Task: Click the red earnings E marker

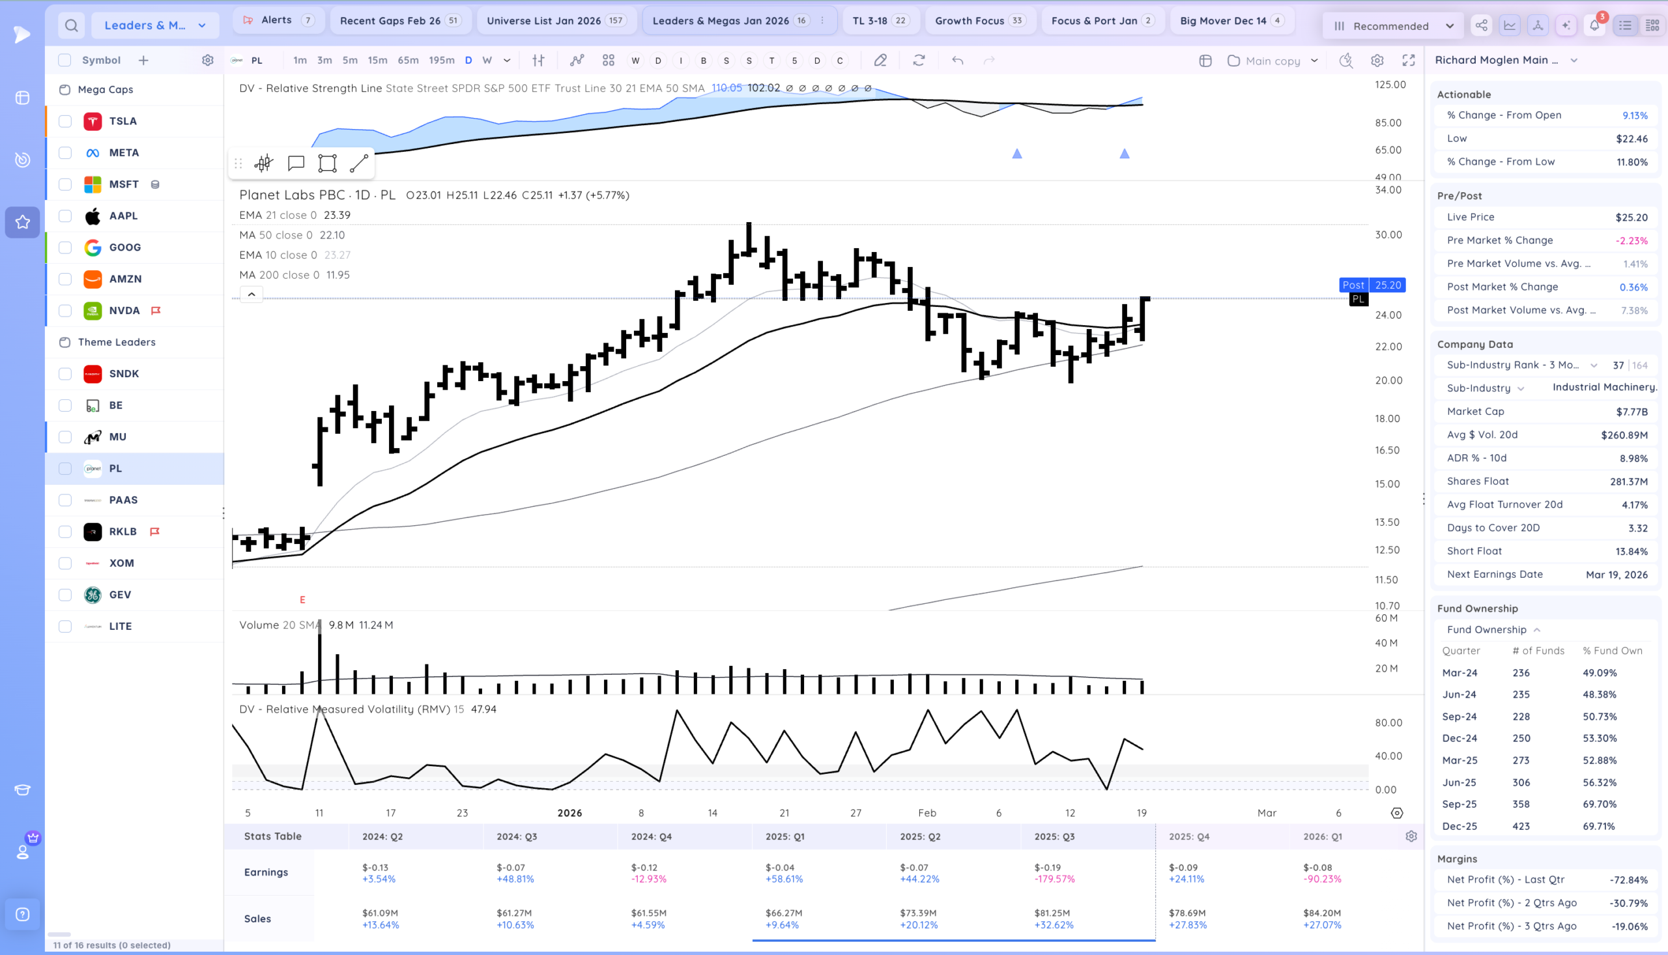Action: (x=302, y=599)
